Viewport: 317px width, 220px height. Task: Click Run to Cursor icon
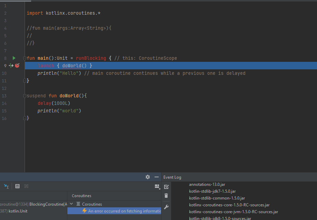(6, 186)
